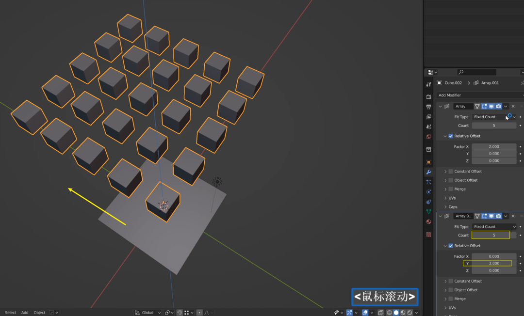Select material preview viewport shading
Screen dimensions: 524x316
pos(403,313)
